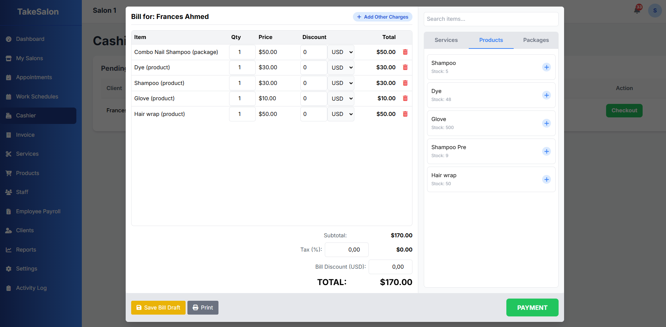The image size is (666, 327).
Task: Add Shampoo product with its plus icon
Action: (x=547, y=67)
